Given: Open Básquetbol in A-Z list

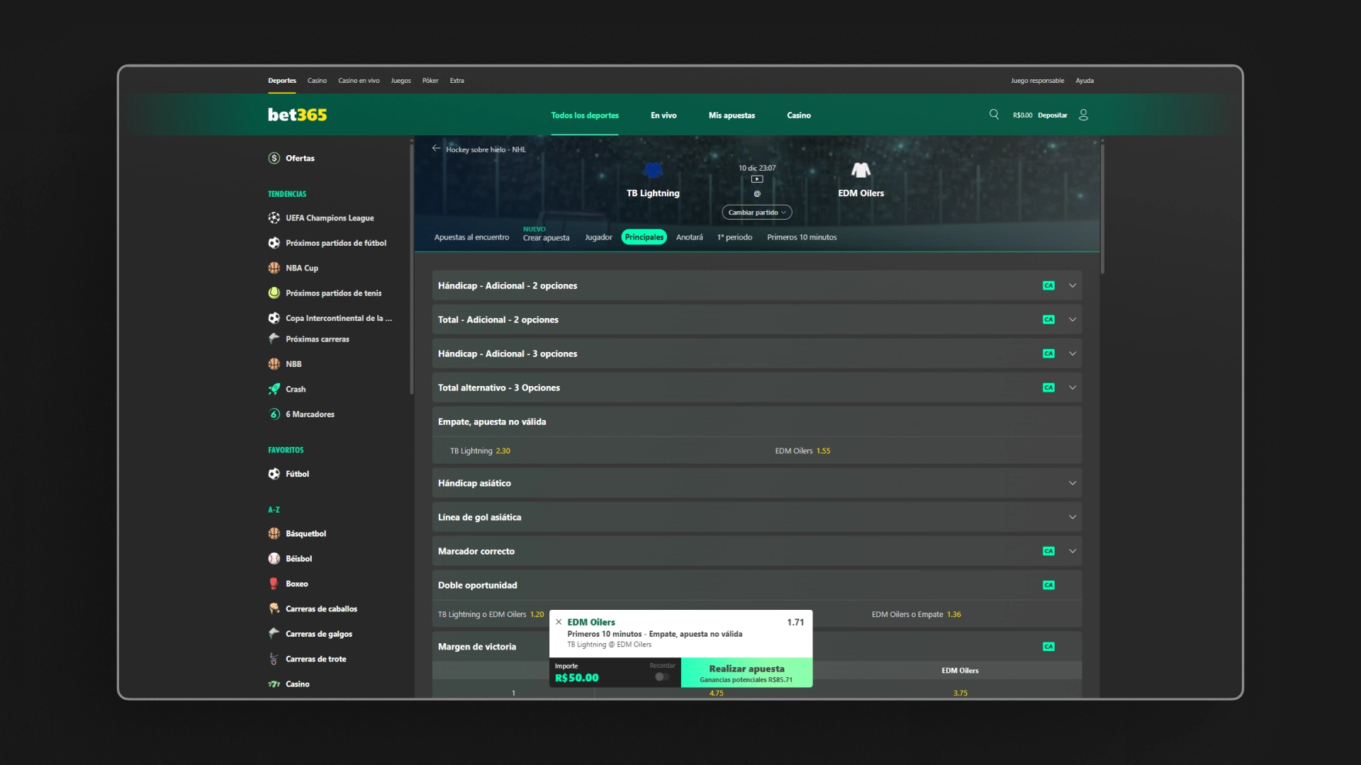Looking at the screenshot, I should (306, 533).
